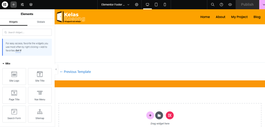
Task: Click the Previous Template link
Action: (x=75, y=72)
